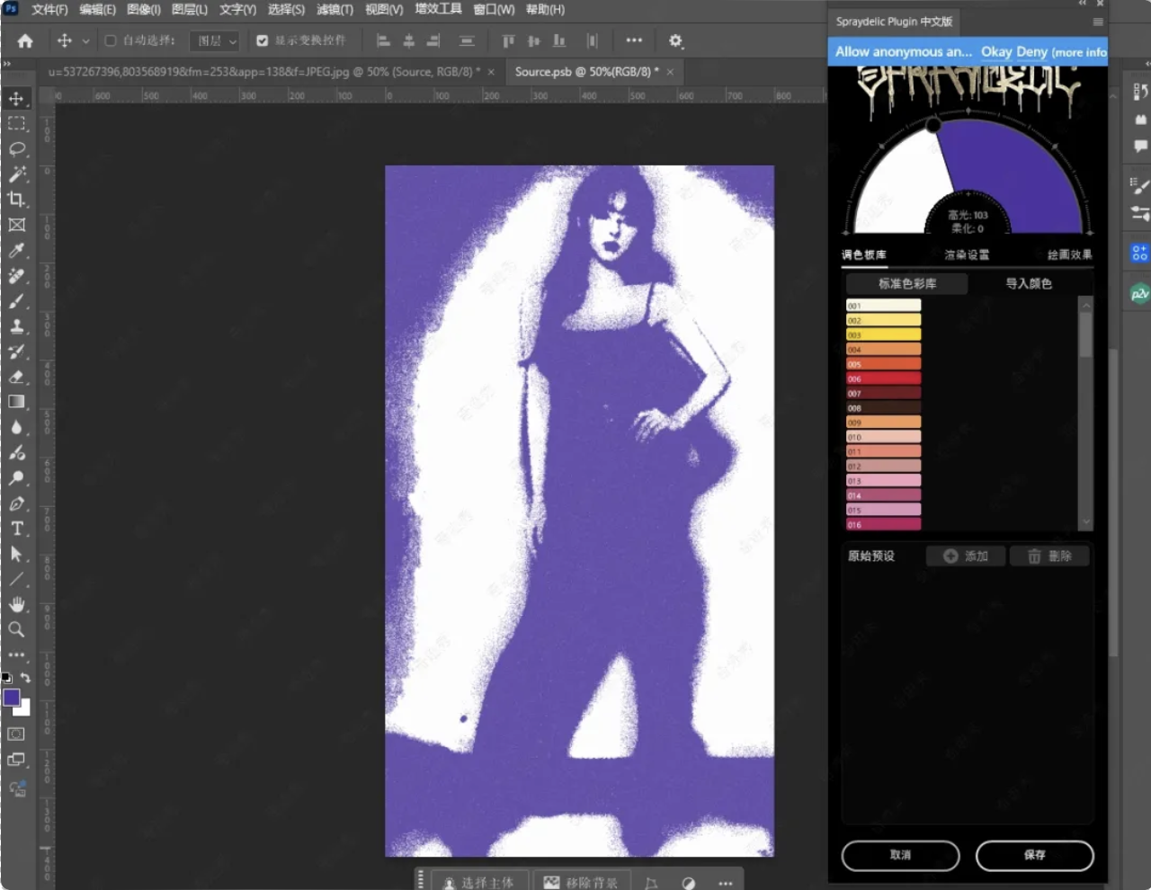The height and width of the screenshot is (890, 1151).
Task: Open the Edit Toolbar three-dots menu
Action: [16, 654]
